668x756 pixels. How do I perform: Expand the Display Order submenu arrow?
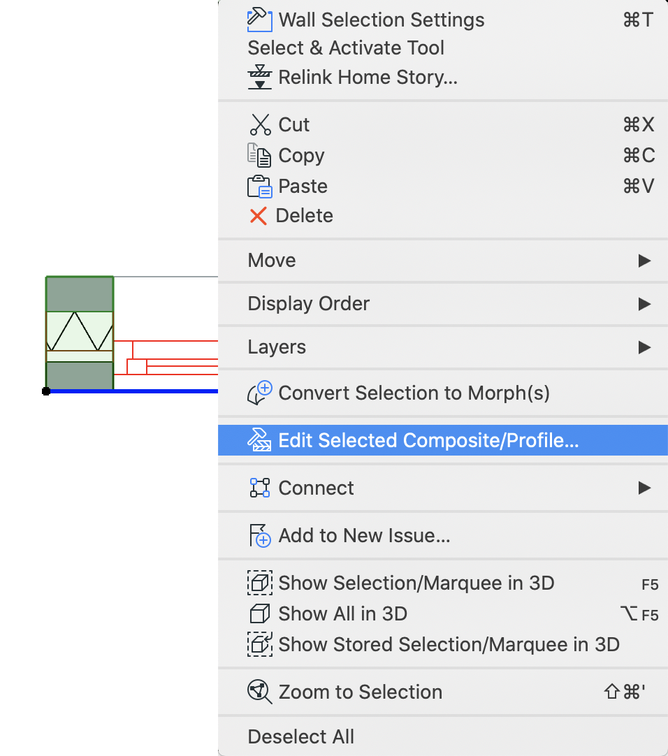tap(644, 304)
